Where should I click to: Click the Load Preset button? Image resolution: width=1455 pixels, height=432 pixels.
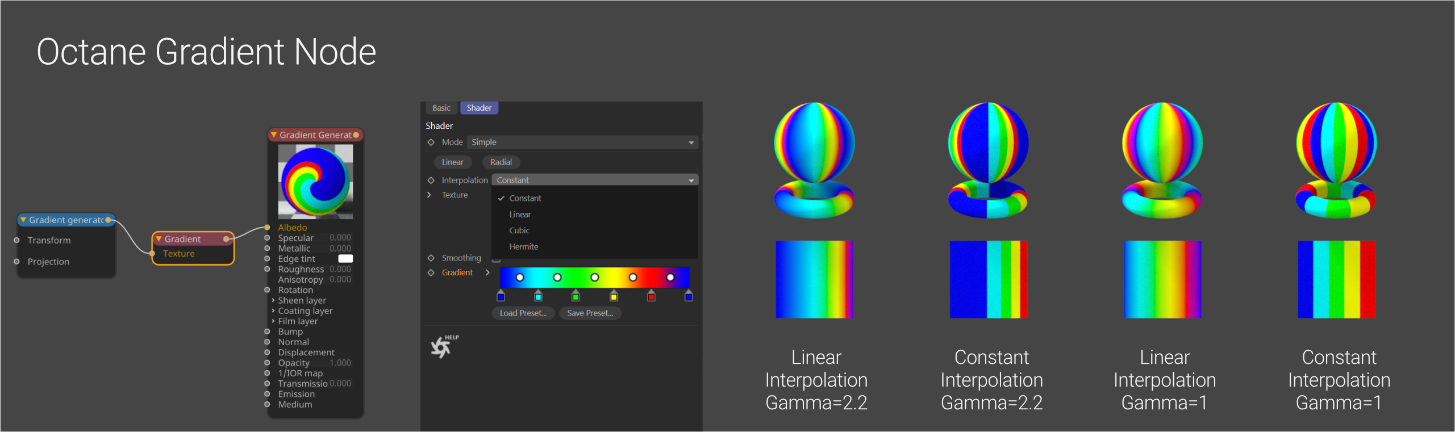[x=523, y=313]
